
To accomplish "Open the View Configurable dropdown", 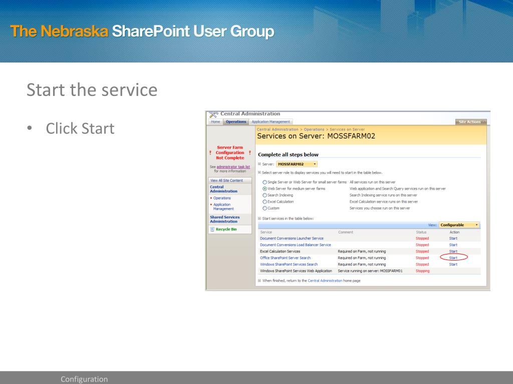I will [459, 225].
